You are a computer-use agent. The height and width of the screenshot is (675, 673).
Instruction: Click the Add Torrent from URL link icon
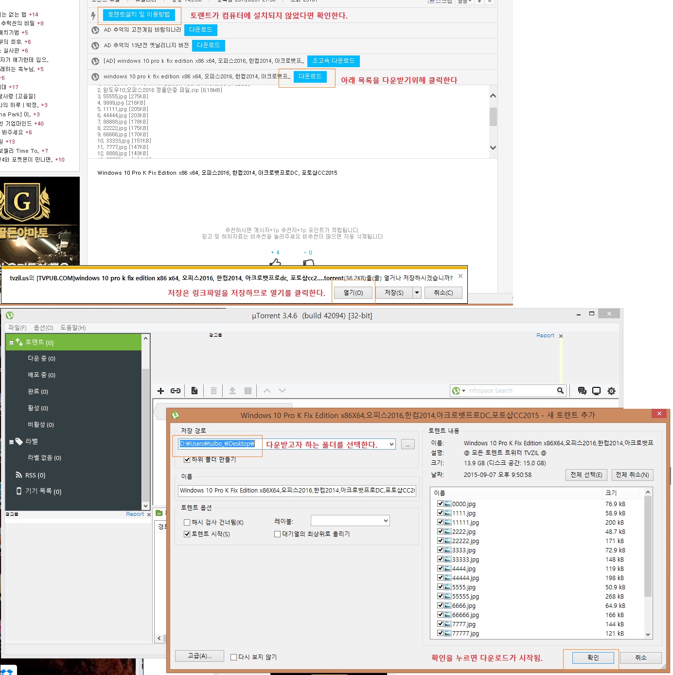click(x=176, y=391)
